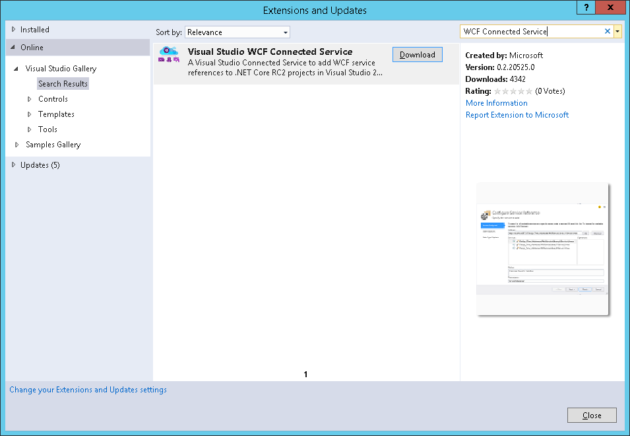Collapse the Visual Studio Gallery node
The height and width of the screenshot is (436, 630).
pos(16,69)
